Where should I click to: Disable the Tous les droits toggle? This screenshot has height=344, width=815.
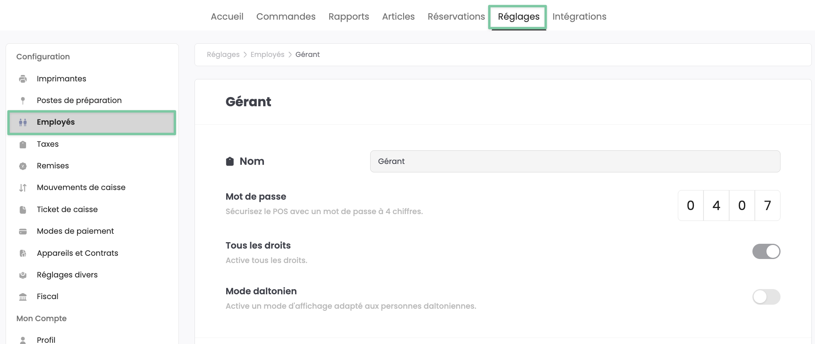click(x=766, y=252)
